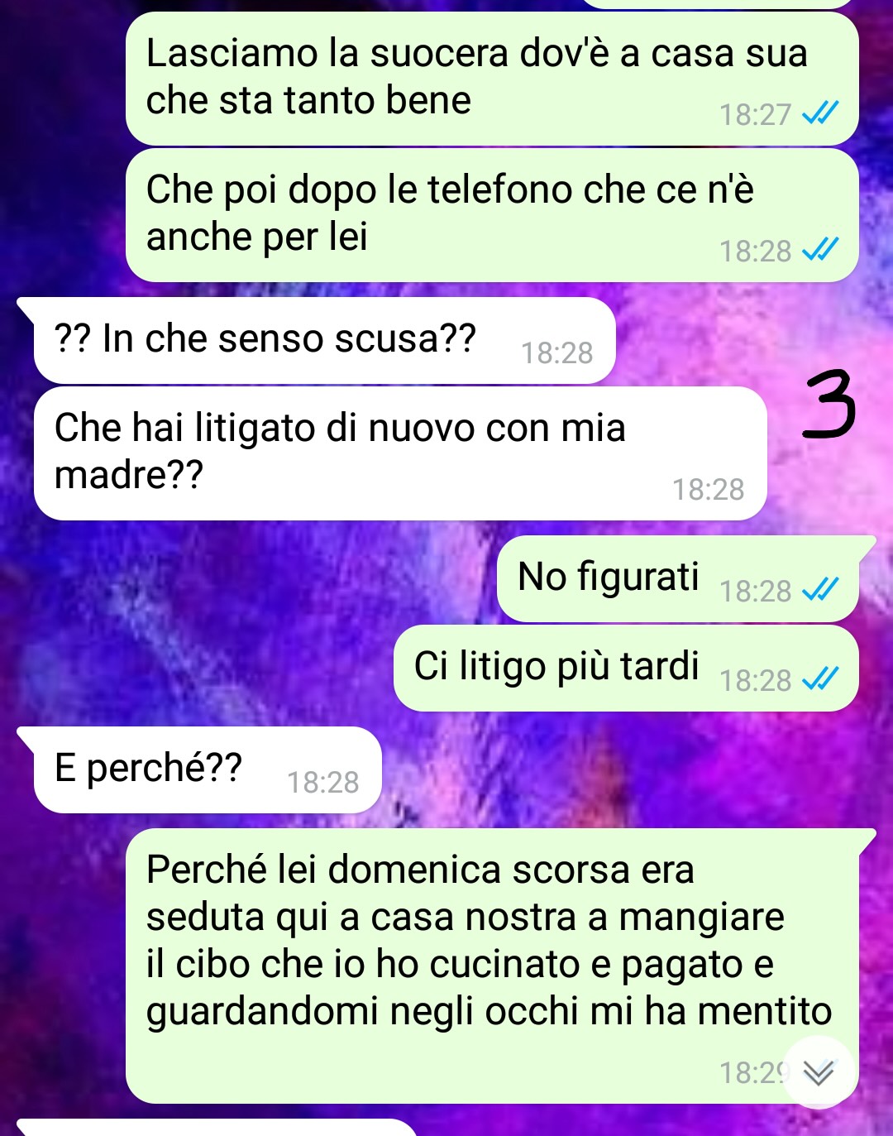Image resolution: width=893 pixels, height=1136 pixels.
Task: Tap the 'Ci litigo più tardi' sent message
Action: tap(626, 668)
